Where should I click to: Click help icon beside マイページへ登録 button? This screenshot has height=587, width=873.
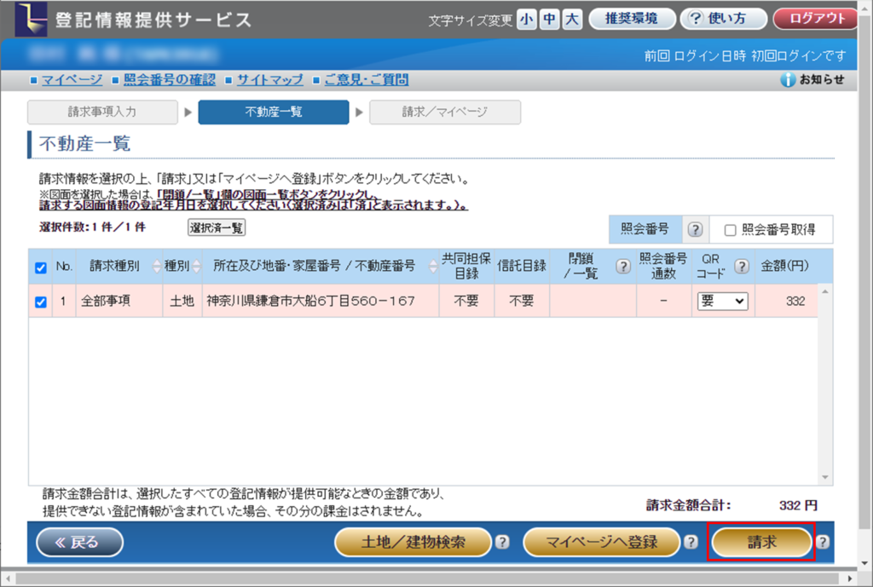[691, 543]
